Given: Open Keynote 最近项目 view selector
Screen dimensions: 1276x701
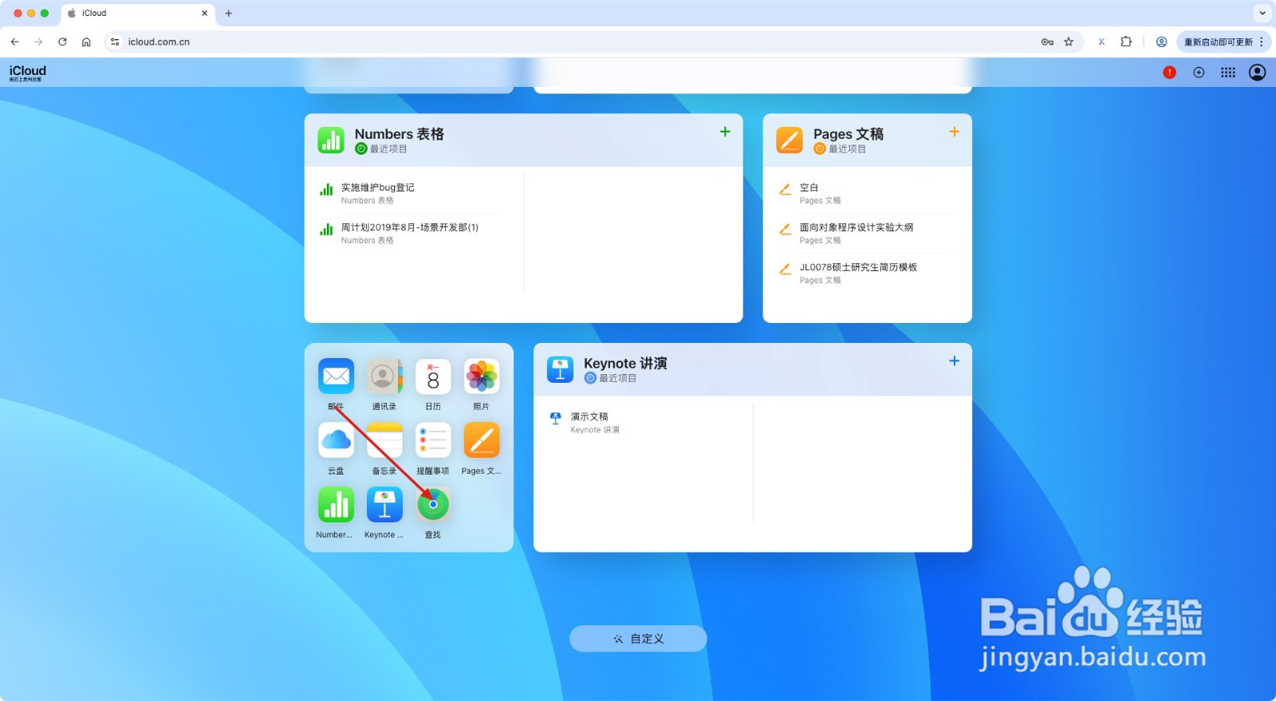Looking at the screenshot, I should (610, 378).
